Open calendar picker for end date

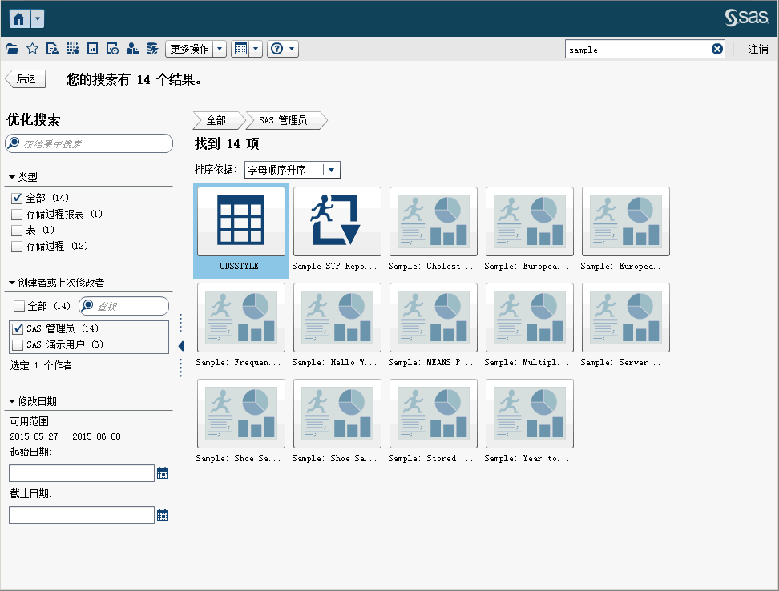163,515
